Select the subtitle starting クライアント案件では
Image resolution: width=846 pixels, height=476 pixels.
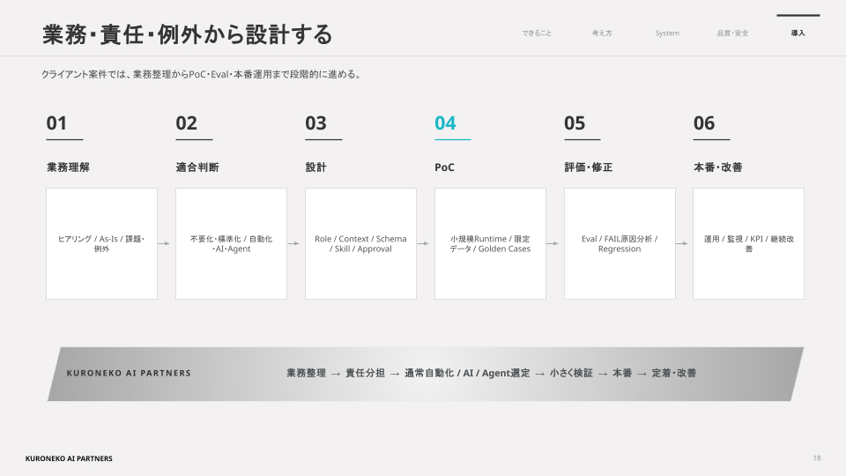click(x=201, y=74)
